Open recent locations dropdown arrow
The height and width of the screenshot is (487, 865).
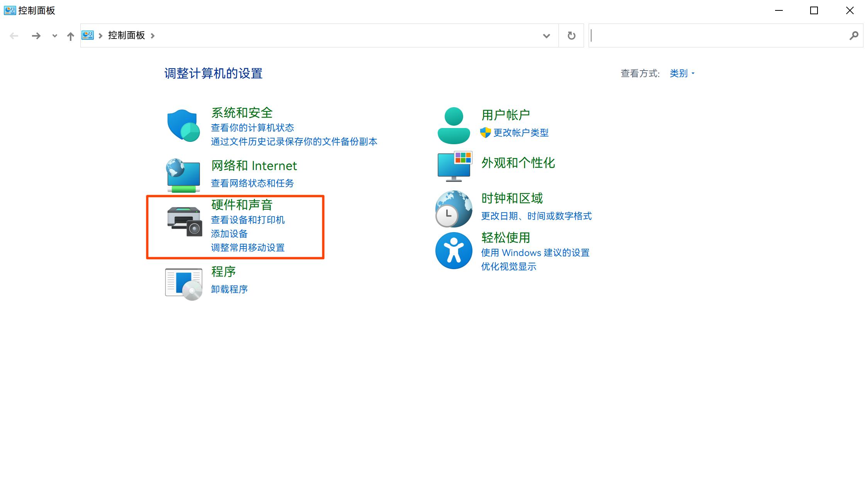[54, 36]
